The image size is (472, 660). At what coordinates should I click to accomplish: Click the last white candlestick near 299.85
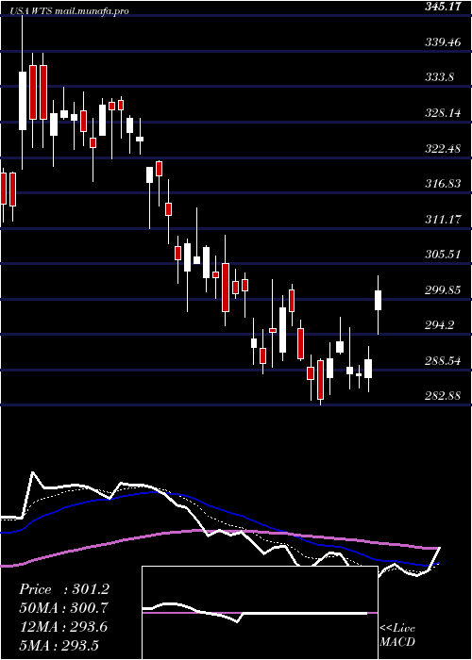(378, 305)
